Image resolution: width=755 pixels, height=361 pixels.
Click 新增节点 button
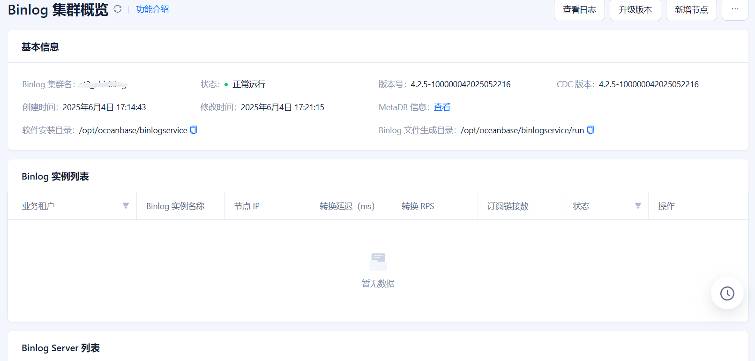[691, 10]
